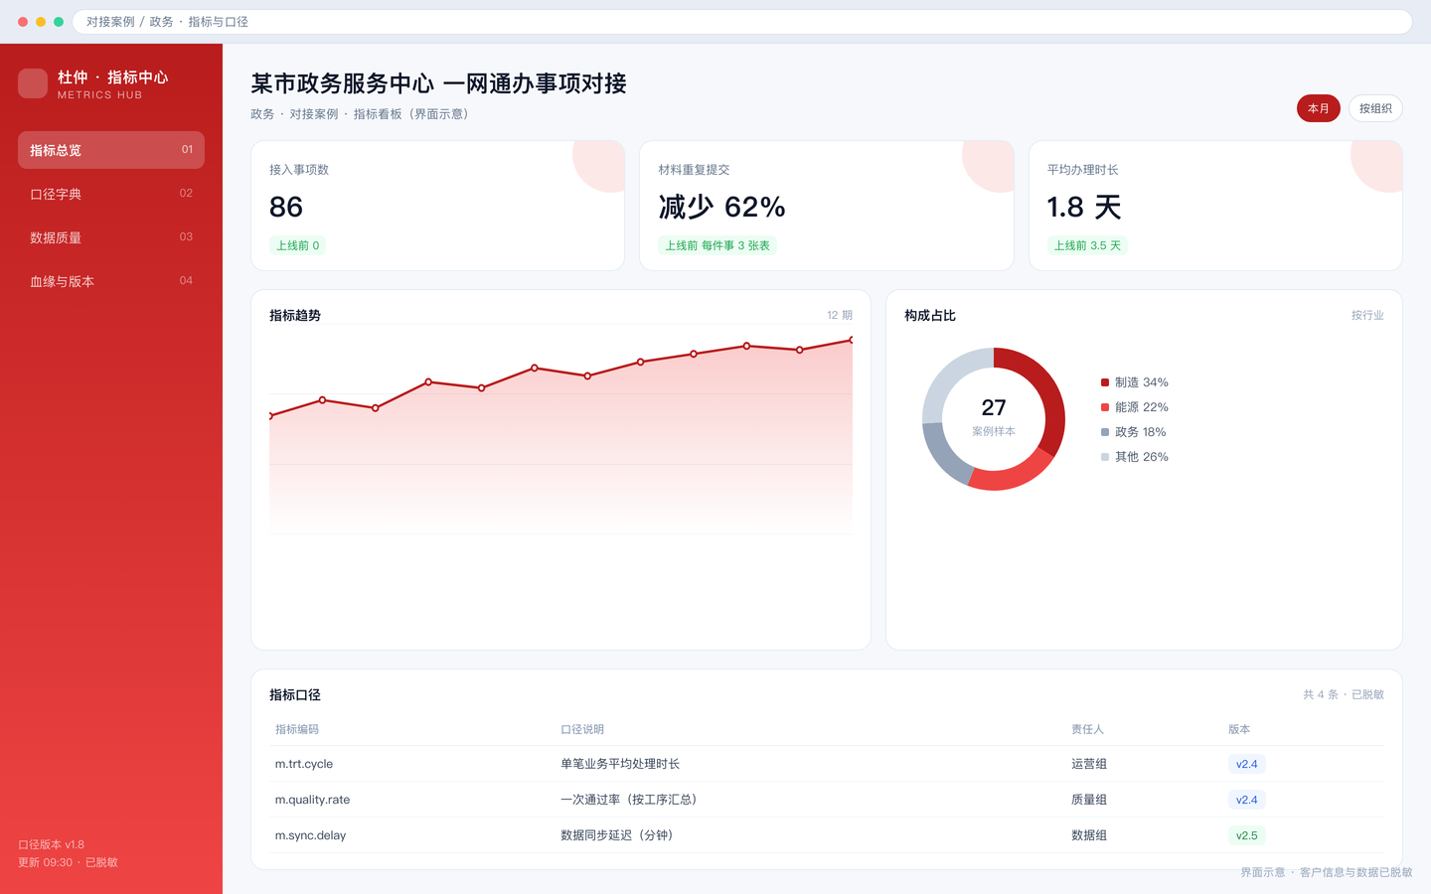This screenshot has height=894, width=1431.
Task: Click 口径版本 v1.8 in sidebar footer
Action: (52, 844)
